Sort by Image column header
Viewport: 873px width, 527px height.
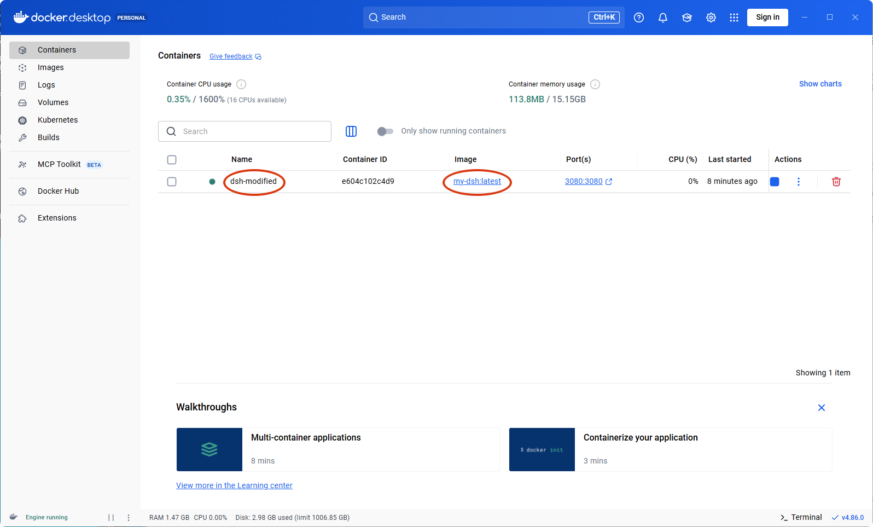click(x=465, y=159)
